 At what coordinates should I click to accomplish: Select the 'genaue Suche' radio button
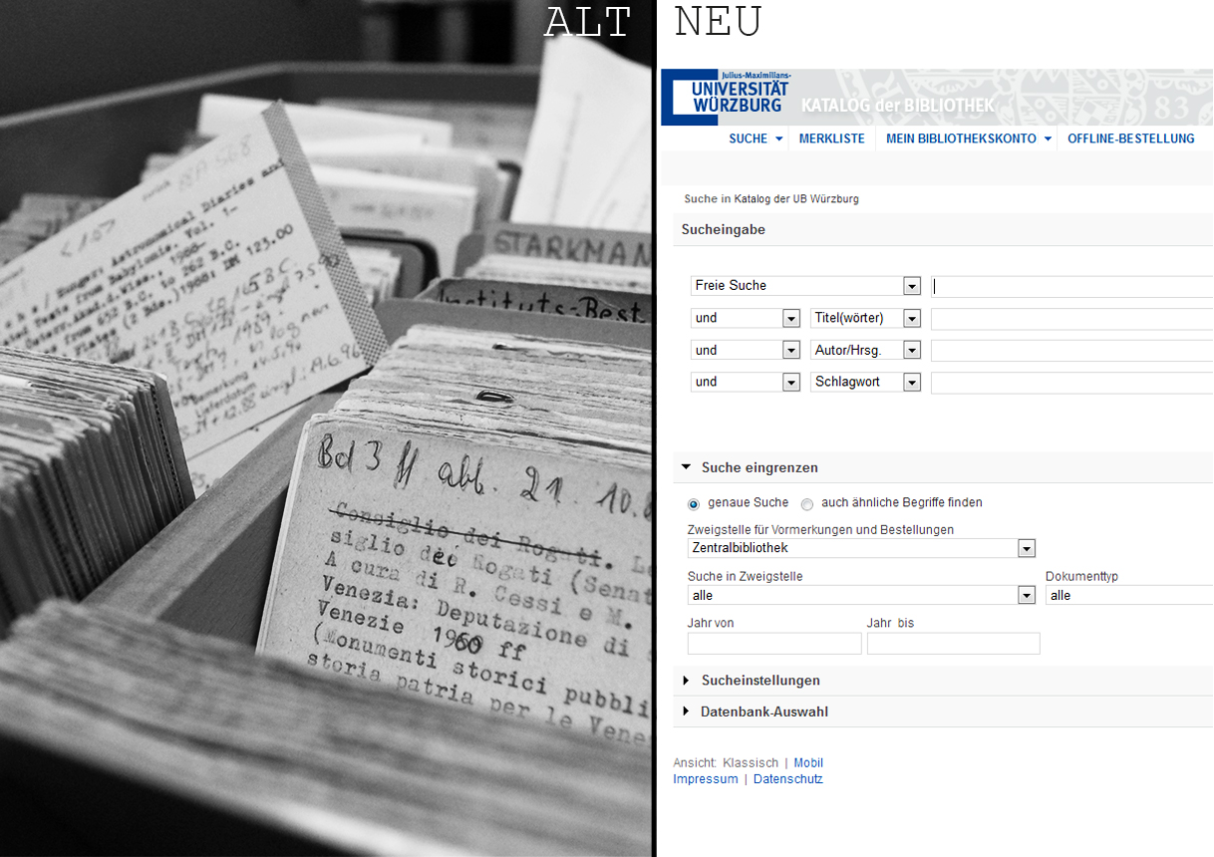pyautogui.click(x=694, y=504)
